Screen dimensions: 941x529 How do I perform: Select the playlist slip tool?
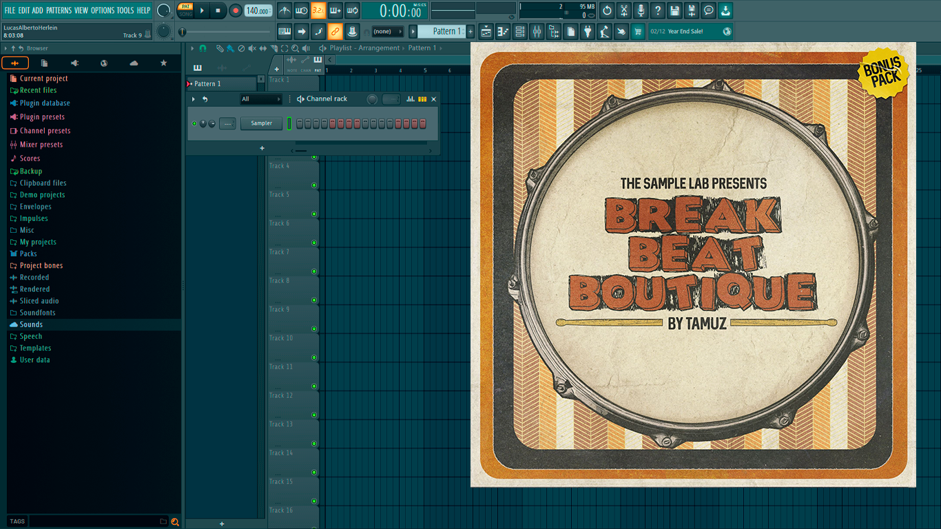(x=262, y=48)
